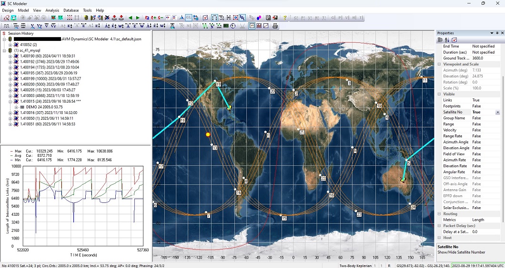Toggle the GL view toolbar button
This screenshot has height=268, width=505.
coord(189,18)
